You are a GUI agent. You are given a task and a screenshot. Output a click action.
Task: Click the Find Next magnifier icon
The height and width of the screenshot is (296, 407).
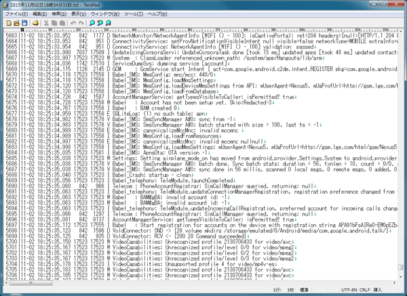tap(100, 23)
